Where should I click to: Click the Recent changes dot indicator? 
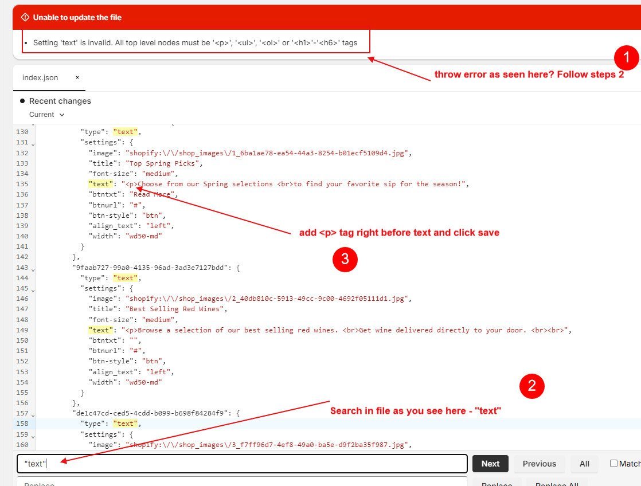click(x=22, y=101)
